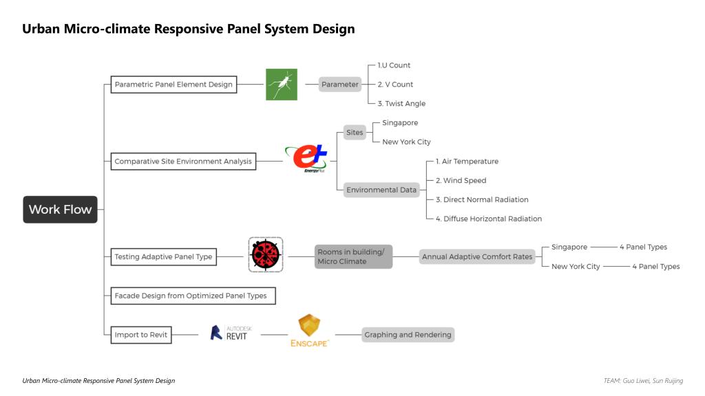Click the slide title heading text

pyautogui.click(x=188, y=29)
